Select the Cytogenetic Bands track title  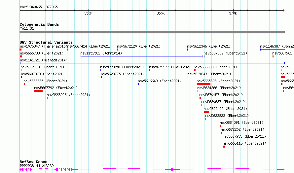[x=39, y=24]
